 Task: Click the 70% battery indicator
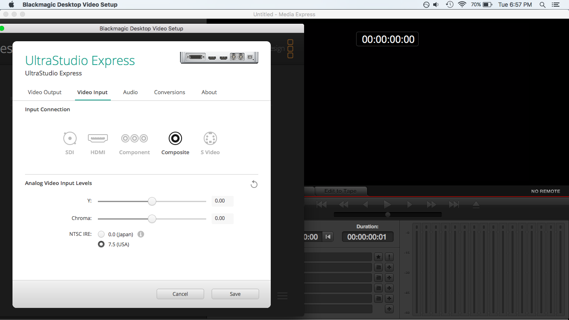[x=482, y=5]
